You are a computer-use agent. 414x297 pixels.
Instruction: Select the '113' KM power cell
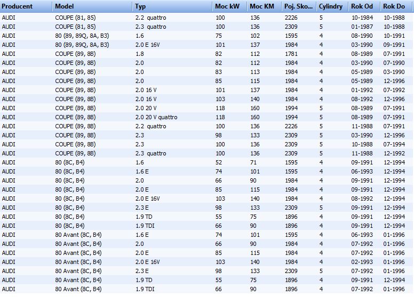pyautogui.click(x=255, y=72)
